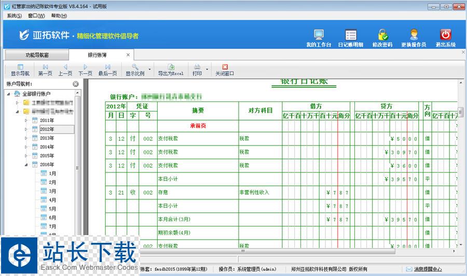
Task: Switch to the 功能导航窗 tab
Action: pos(37,55)
